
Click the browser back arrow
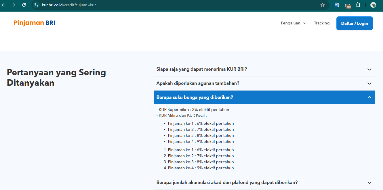point(3,5)
